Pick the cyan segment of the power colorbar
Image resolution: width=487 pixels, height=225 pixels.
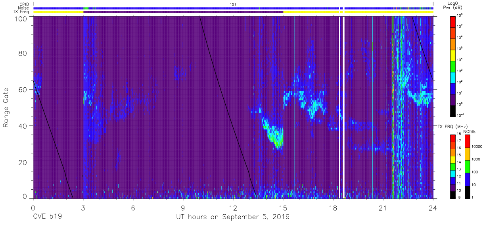tap(454, 78)
